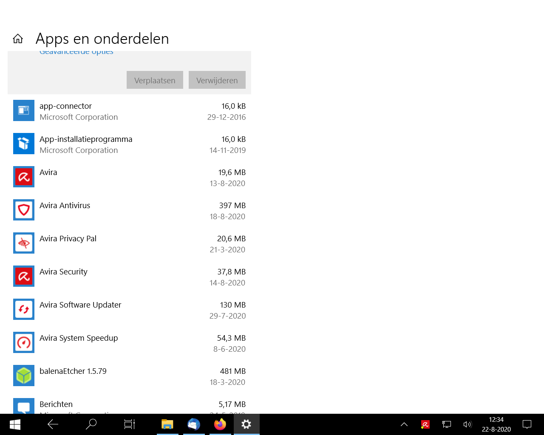
Task: Click the install date 21-3-2020
Action: coord(228,250)
